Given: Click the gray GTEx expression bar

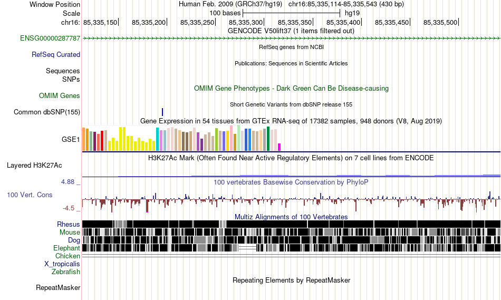Looking at the screenshot, I should tap(265, 140).
